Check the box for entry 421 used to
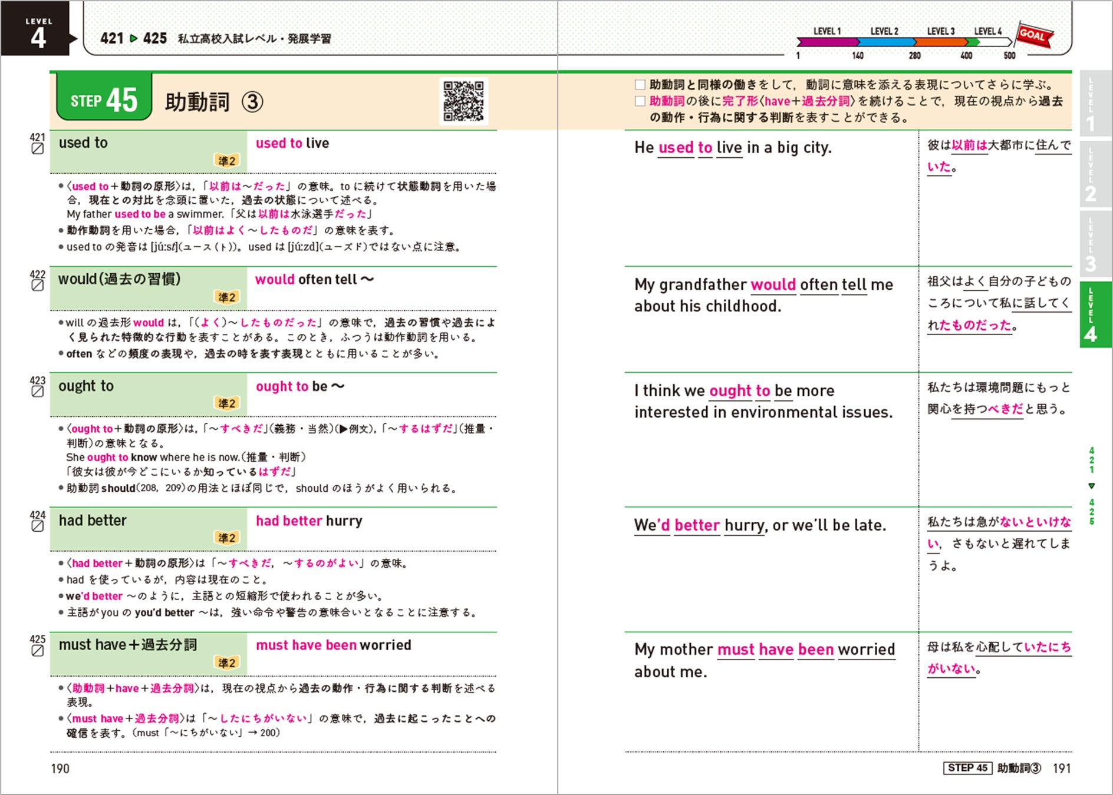Viewport: 1113px width, 795px height. (x=37, y=149)
